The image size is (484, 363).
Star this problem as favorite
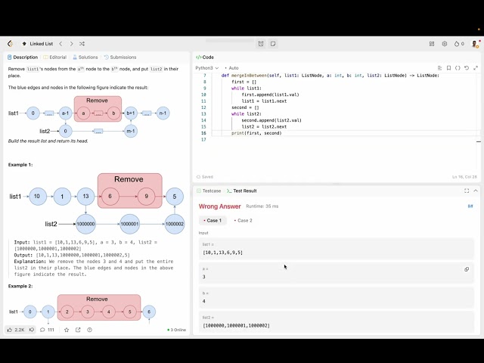(67, 330)
